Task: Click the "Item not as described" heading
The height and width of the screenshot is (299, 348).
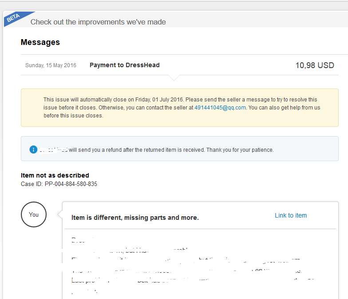Action: (x=55, y=175)
